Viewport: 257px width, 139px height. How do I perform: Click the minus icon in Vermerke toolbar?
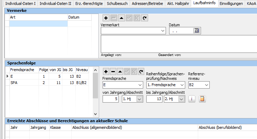pos(113,18)
